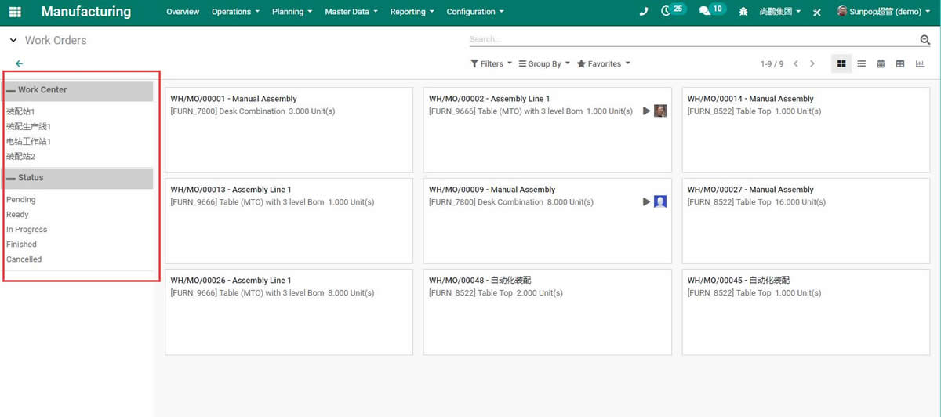Open the Planning menu
941x417 pixels.
click(x=292, y=12)
